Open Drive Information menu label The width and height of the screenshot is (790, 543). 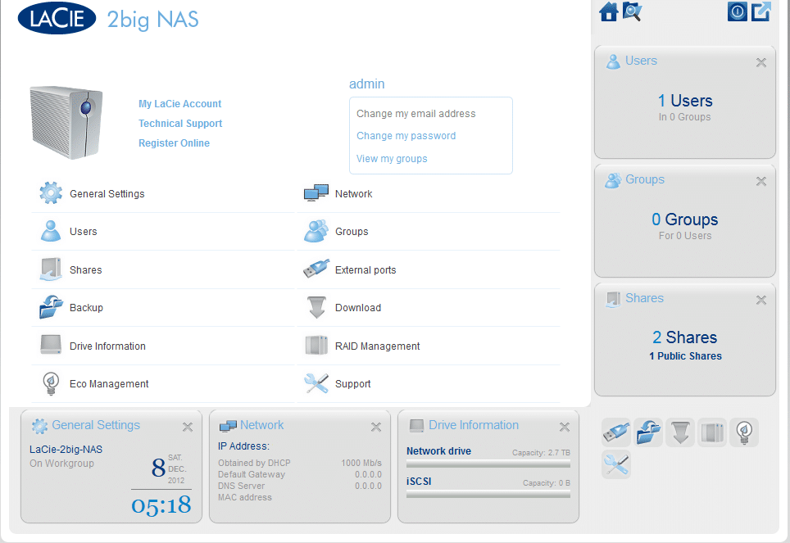coord(107,346)
